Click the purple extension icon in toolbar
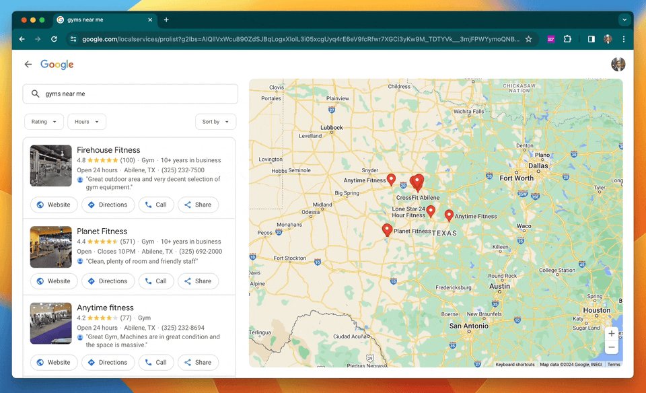Image resolution: width=646 pixels, height=393 pixels. click(x=551, y=39)
